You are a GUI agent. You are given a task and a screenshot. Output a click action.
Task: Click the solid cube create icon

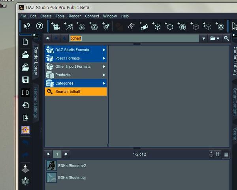pos(220,26)
